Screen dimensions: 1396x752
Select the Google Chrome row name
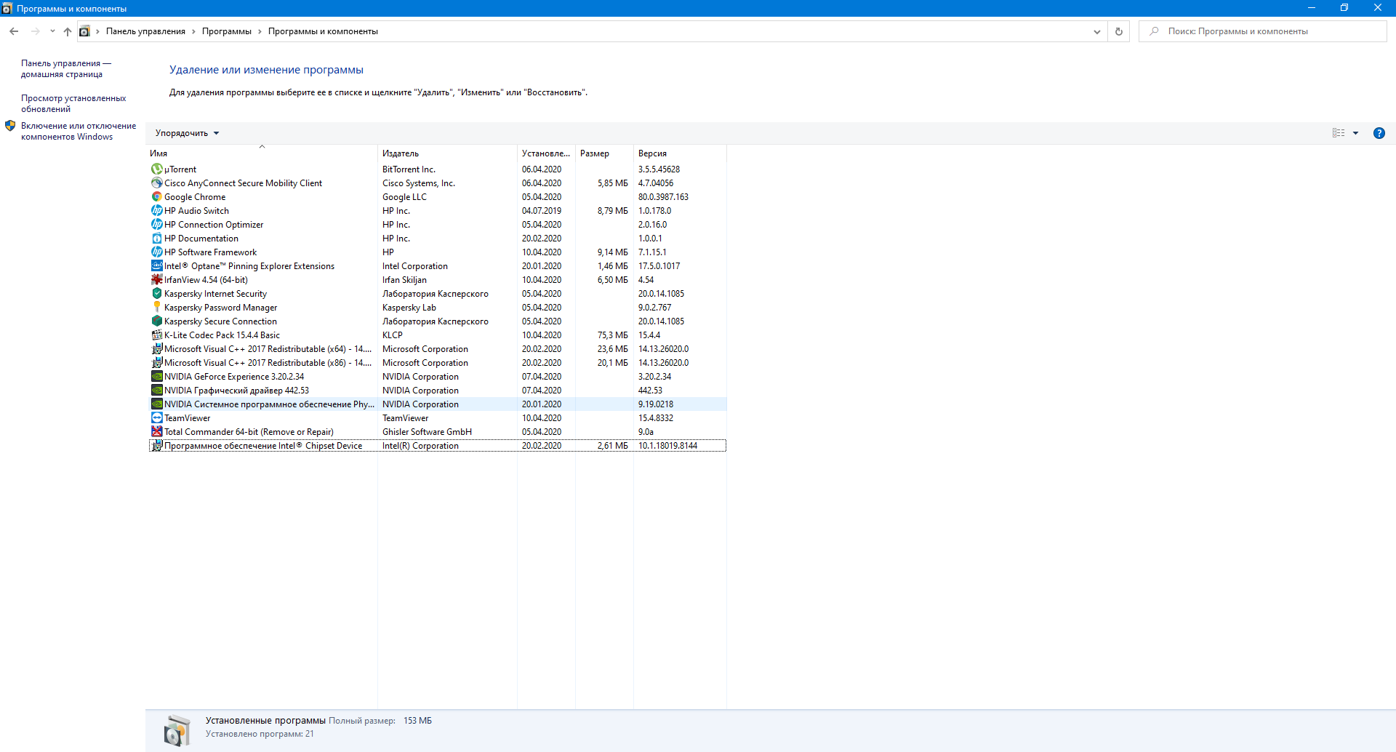[195, 197]
